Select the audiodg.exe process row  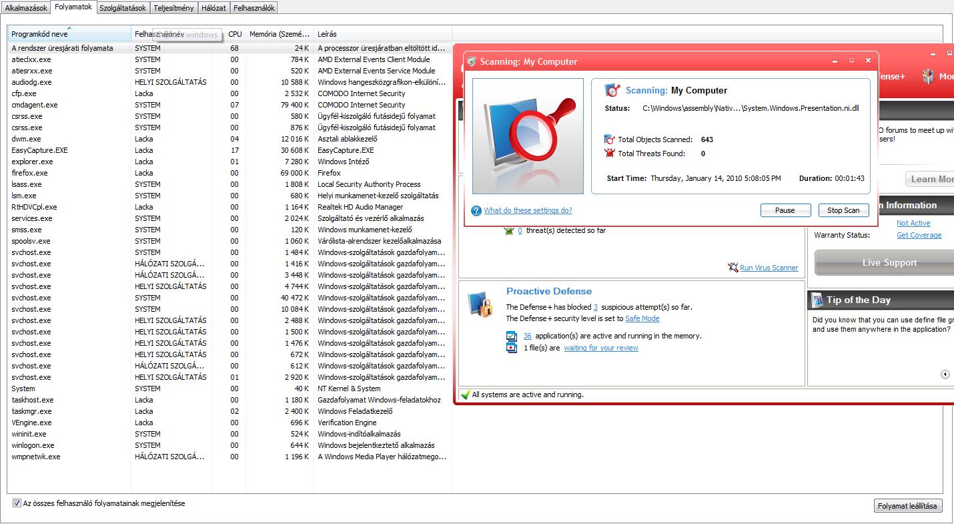tap(229, 82)
